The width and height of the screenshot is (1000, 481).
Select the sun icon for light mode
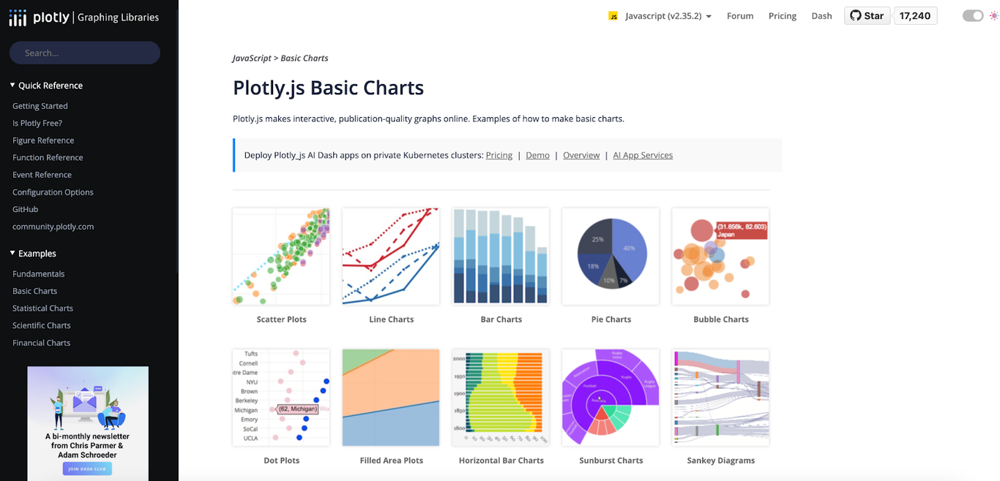point(993,15)
